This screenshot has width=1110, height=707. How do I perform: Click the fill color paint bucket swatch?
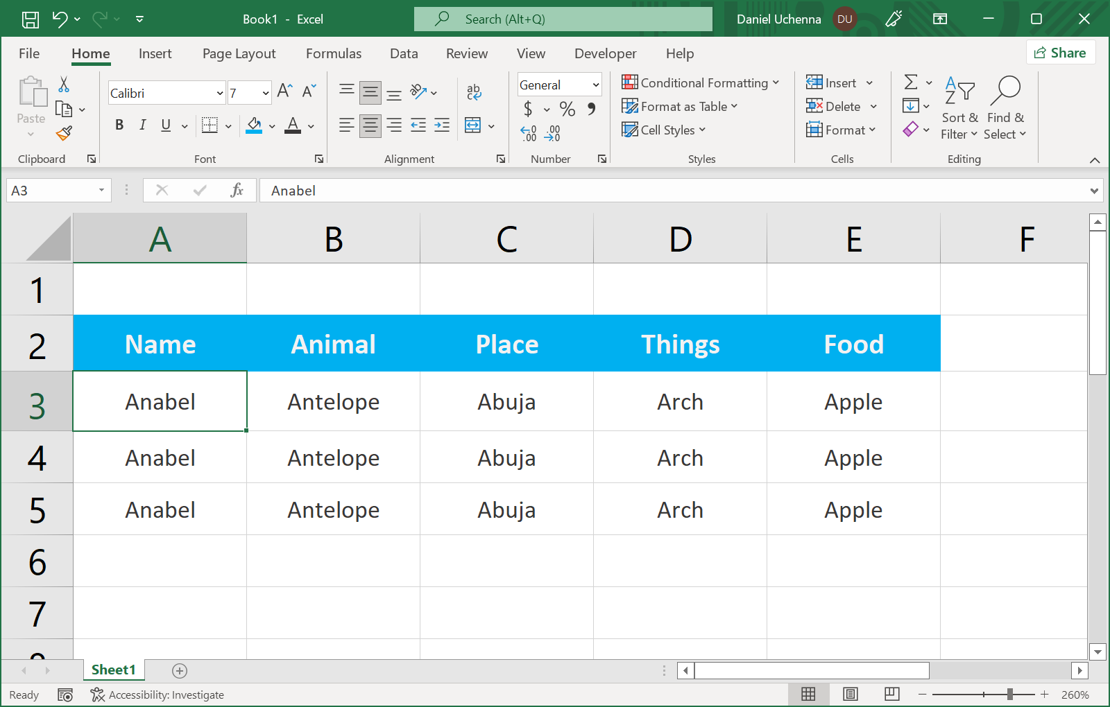pyautogui.click(x=254, y=125)
